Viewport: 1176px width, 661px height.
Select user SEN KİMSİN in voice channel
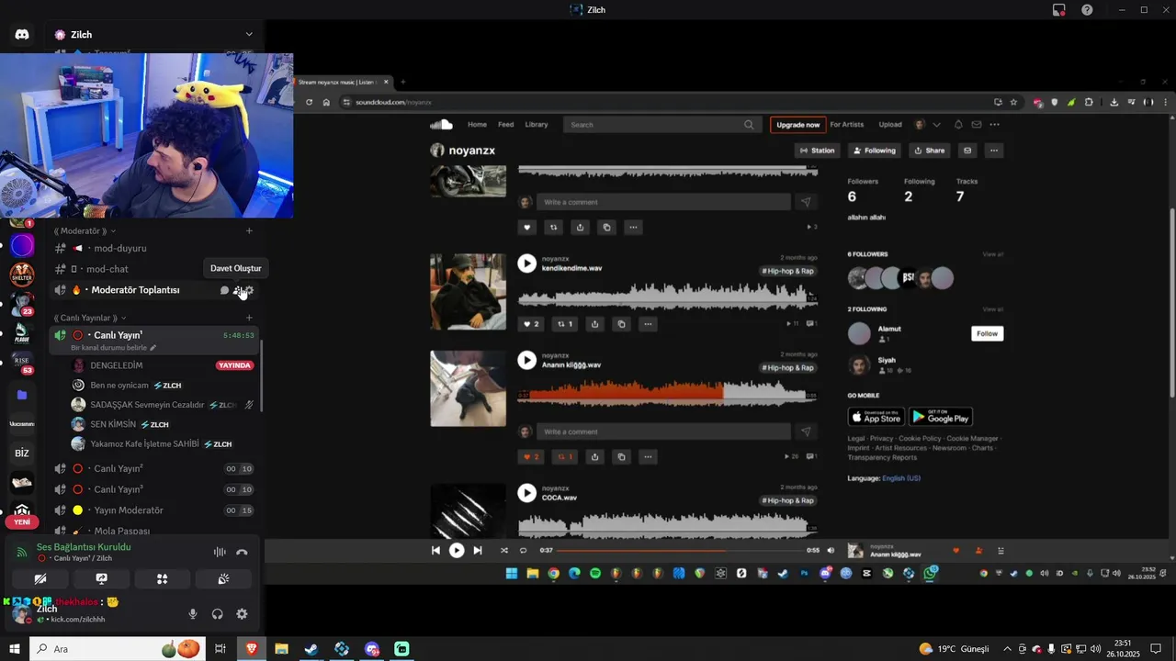(x=113, y=424)
